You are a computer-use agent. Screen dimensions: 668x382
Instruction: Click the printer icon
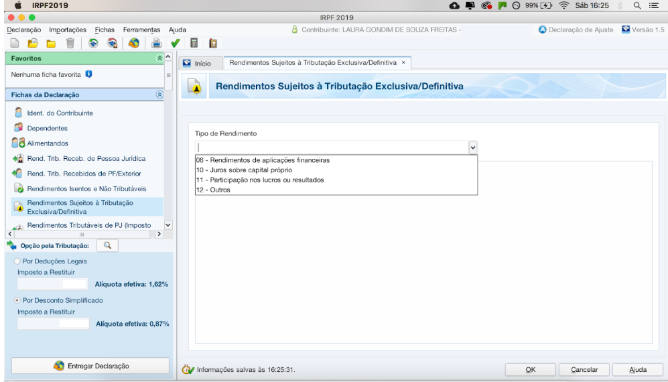click(x=156, y=43)
